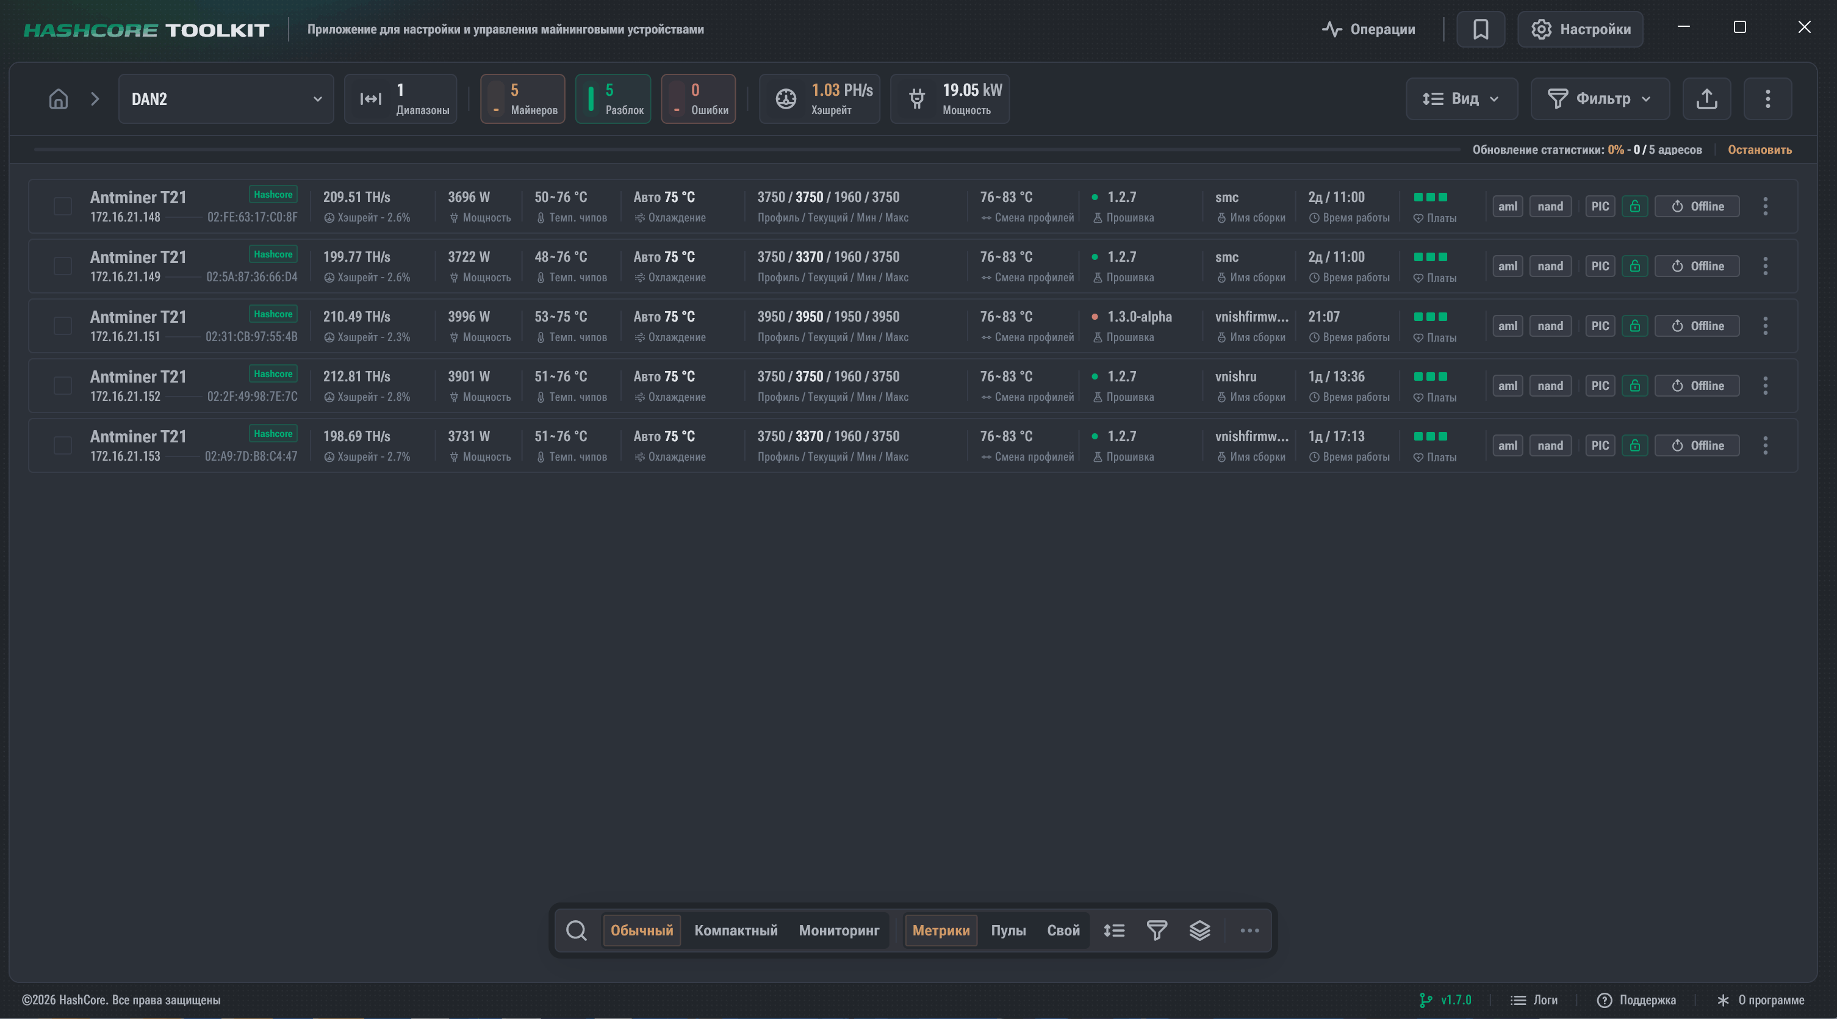Click the sort icon in bottom toolbar
Viewport: 1837px width, 1019px height.
pos(1114,931)
